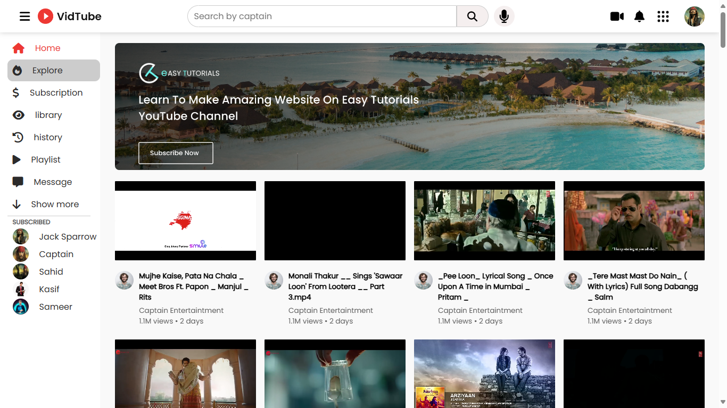Open the hamburger navigation menu

pos(24,16)
